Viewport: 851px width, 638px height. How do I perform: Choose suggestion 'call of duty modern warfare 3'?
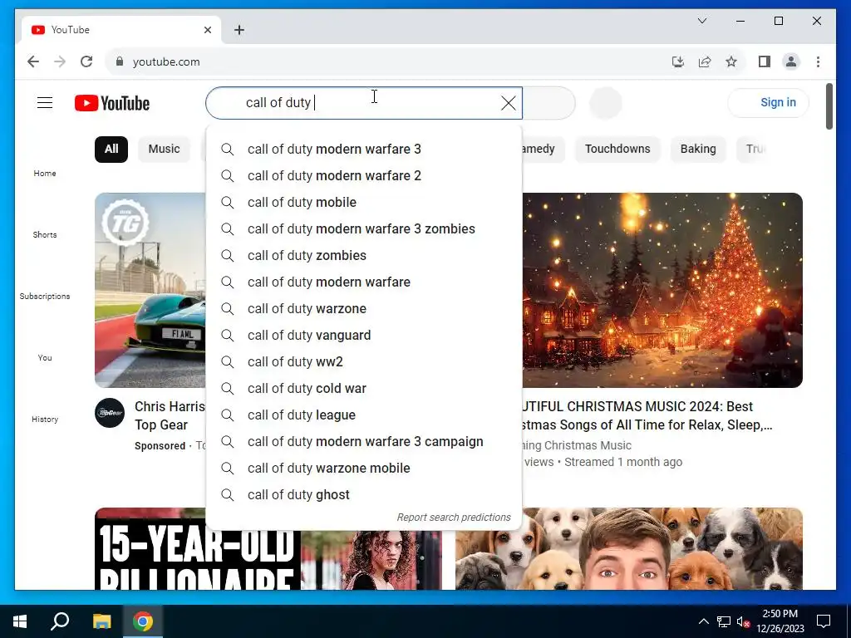pyautogui.click(x=364, y=150)
